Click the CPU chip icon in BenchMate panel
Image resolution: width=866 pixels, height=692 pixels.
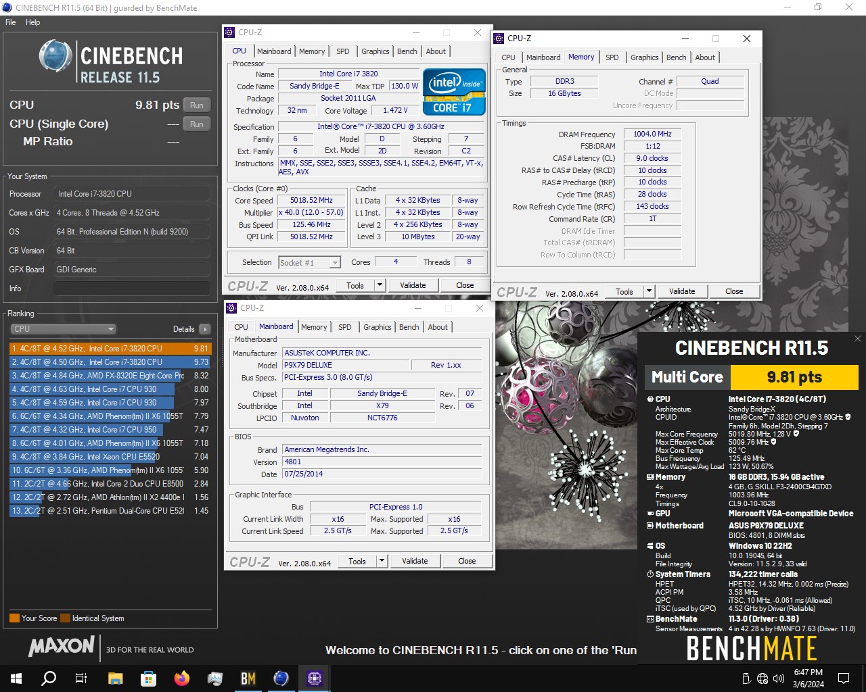pos(650,399)
